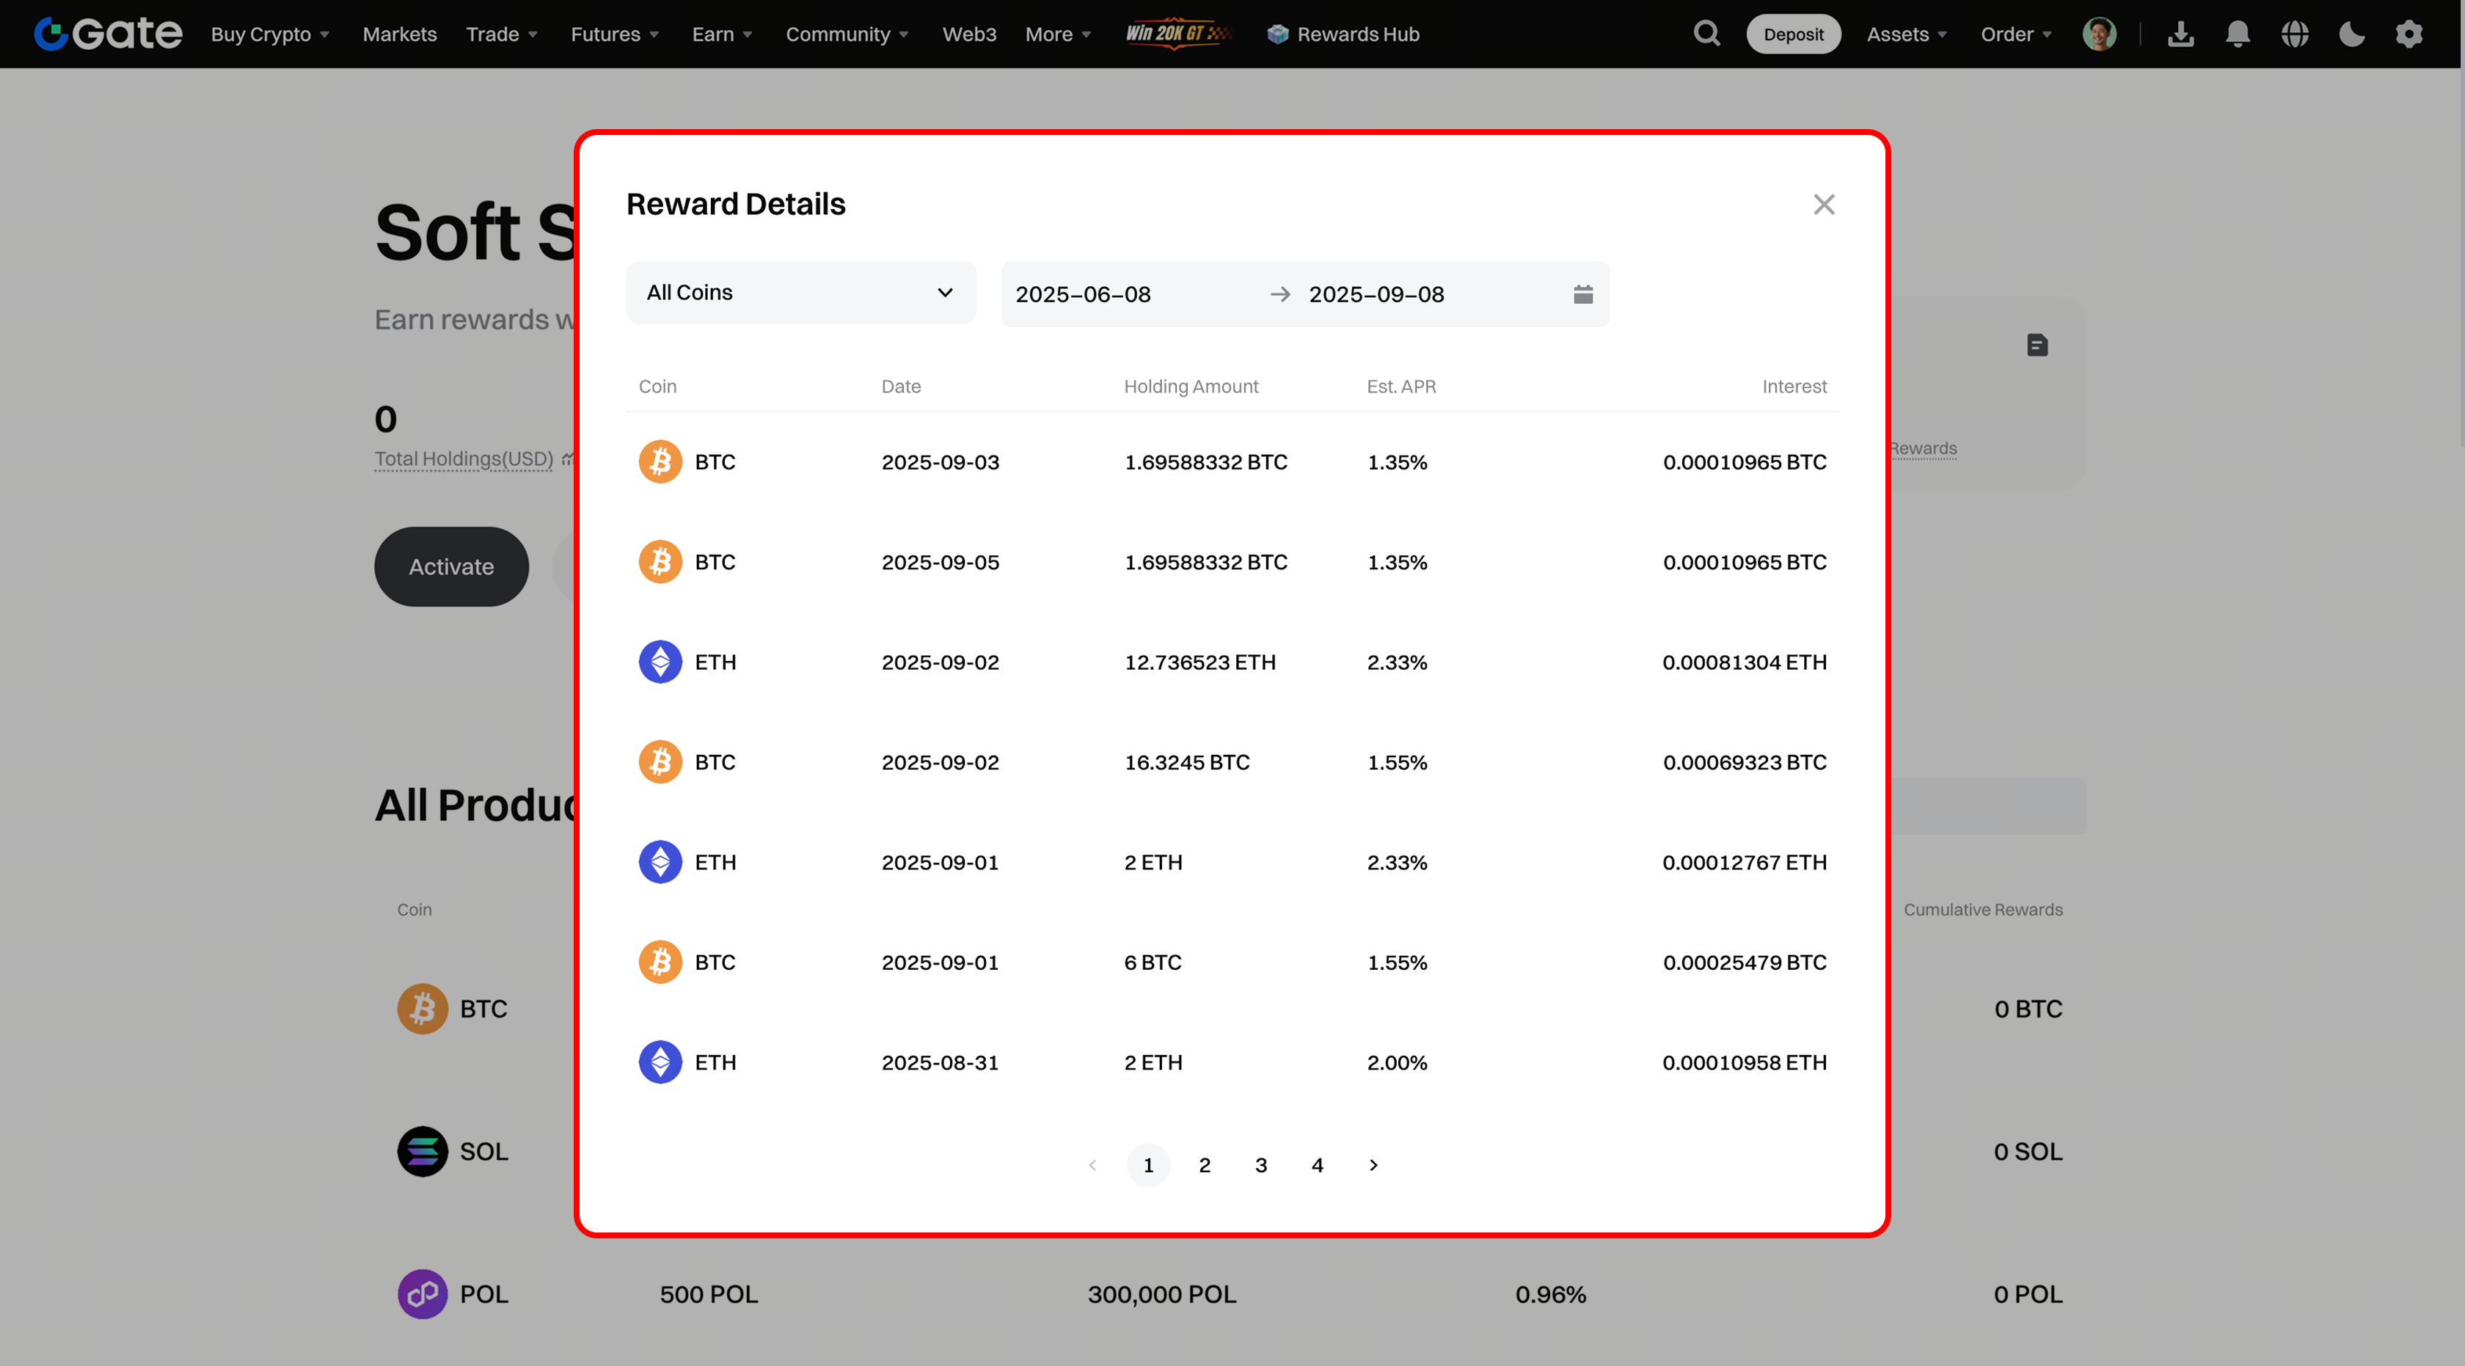Close the Reward Details dialog

click(x=1824, y=205)
